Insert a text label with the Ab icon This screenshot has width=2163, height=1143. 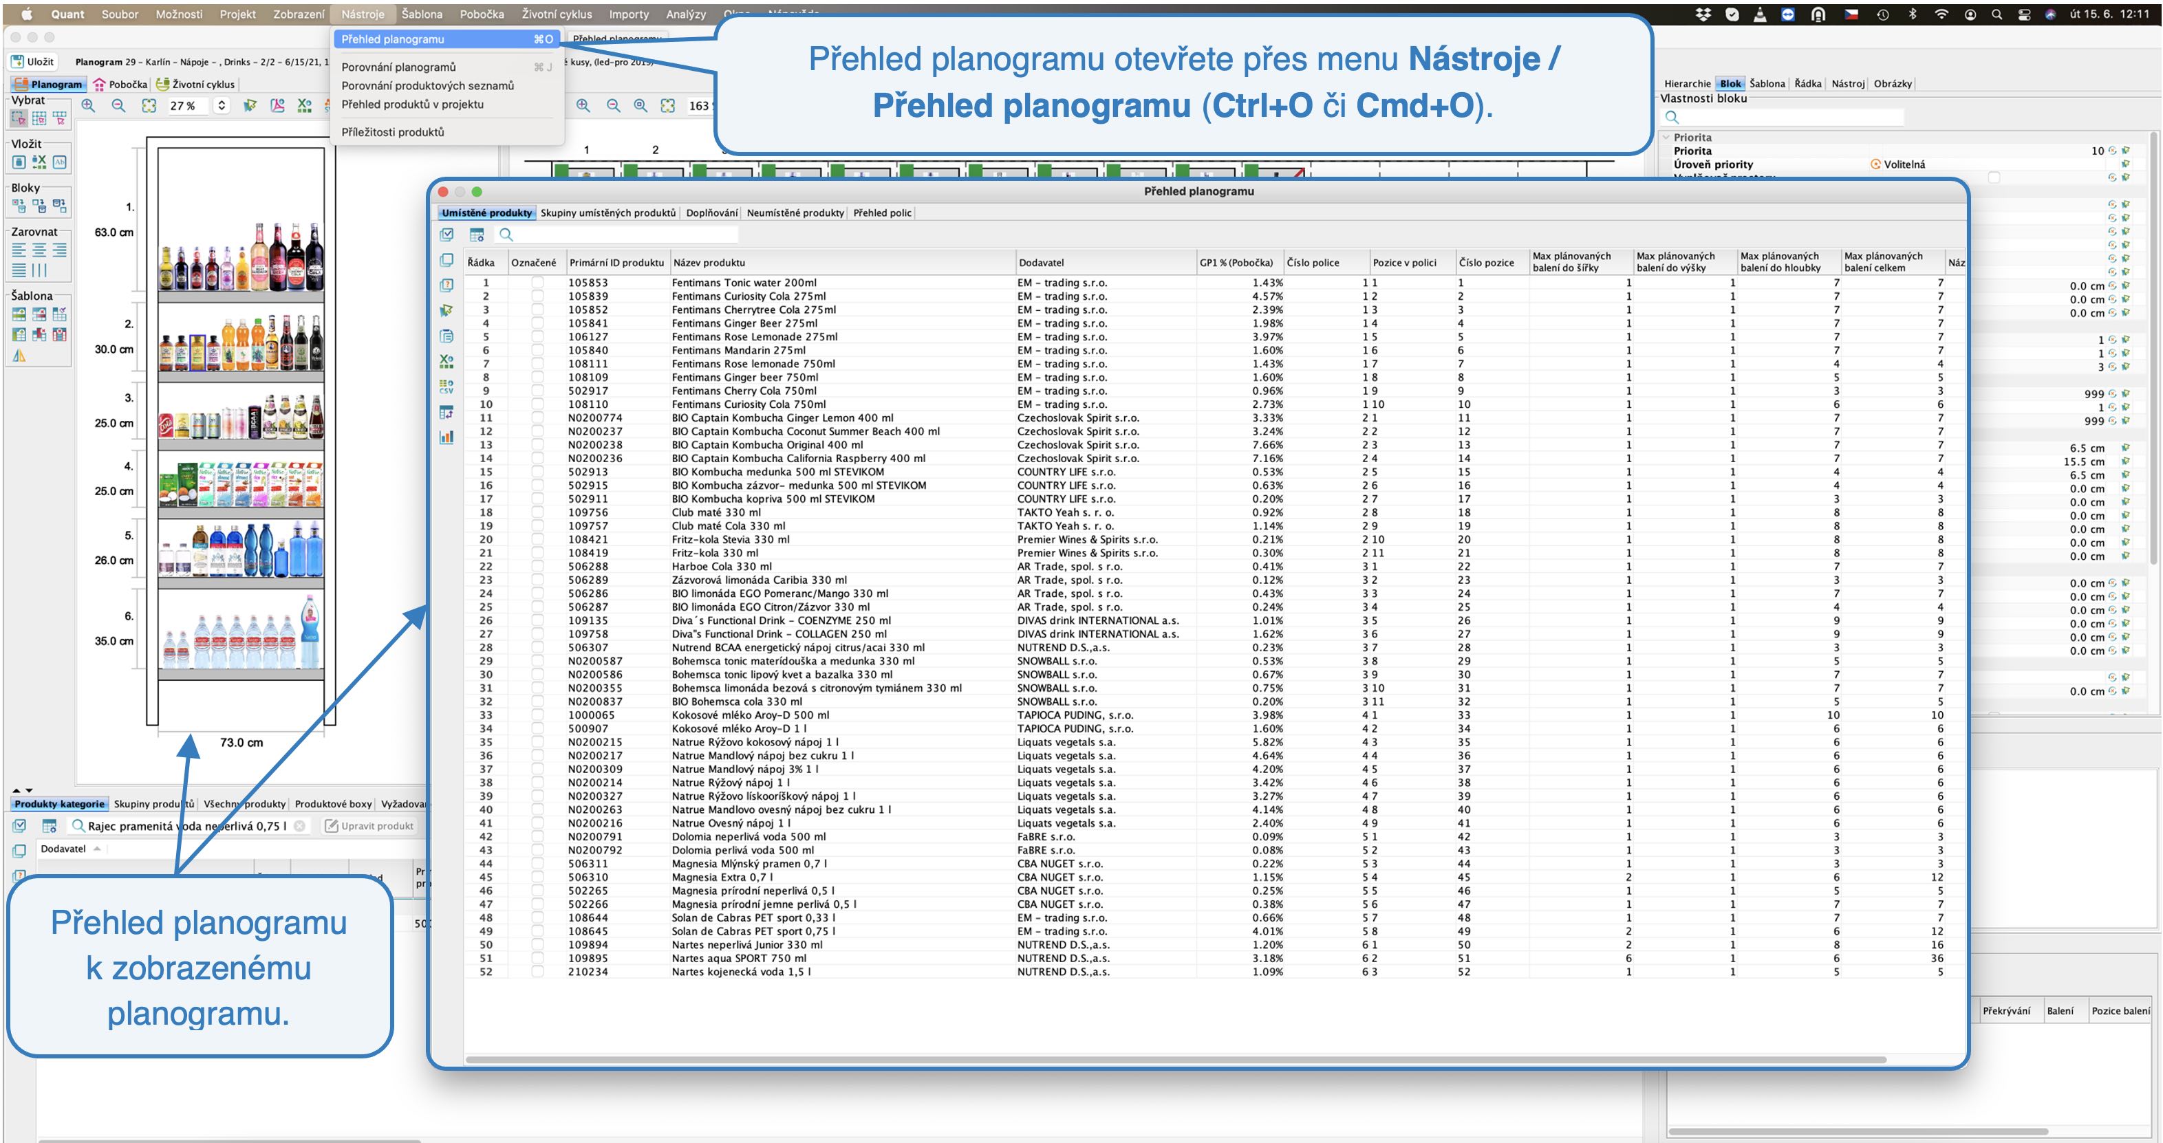pos(60,162)
